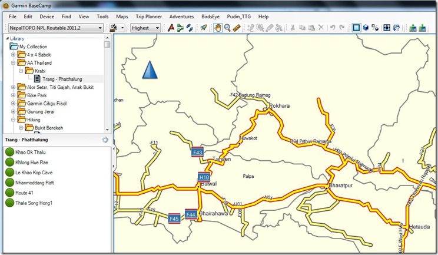Switch to 2D map view
Viewport: 438px width, 255px height.
(356, 28)
